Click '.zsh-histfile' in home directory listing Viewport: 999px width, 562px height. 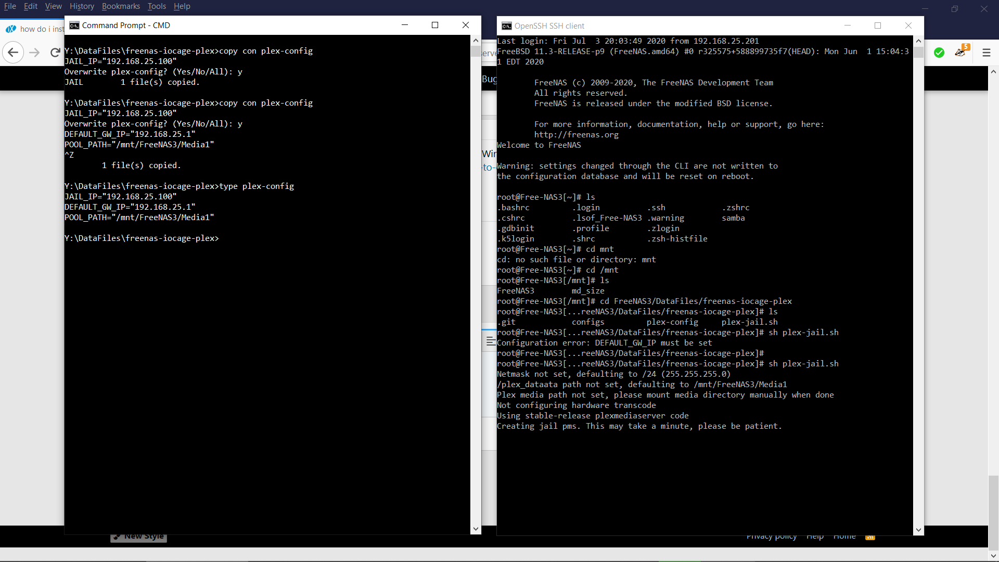(x=677, y=239)
